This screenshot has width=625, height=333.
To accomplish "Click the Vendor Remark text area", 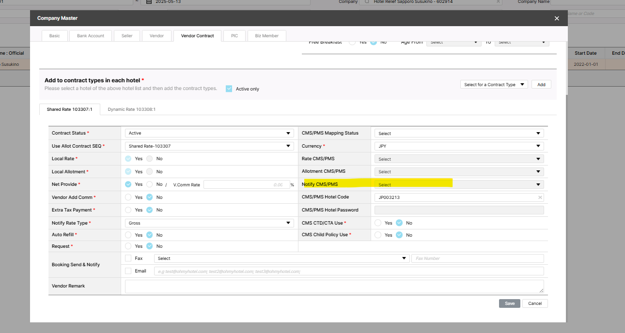I will (x=334, y=286).
